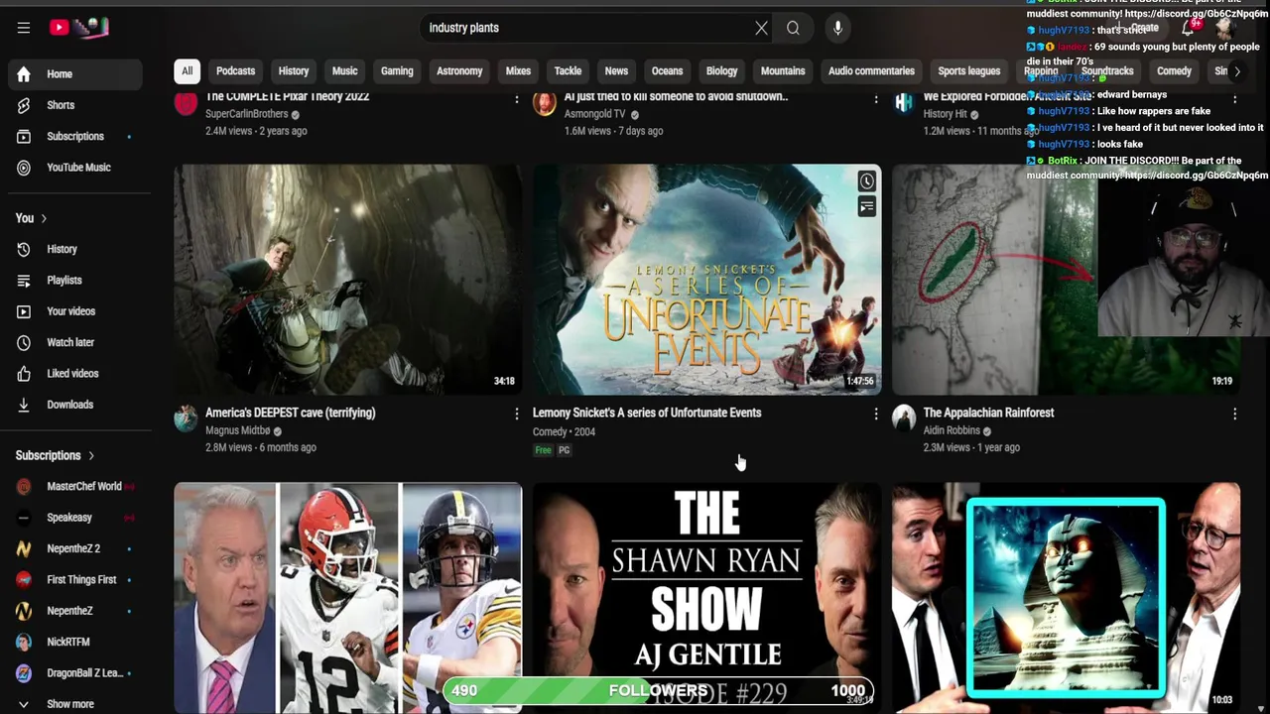Select the Music filter chip
Screen dimensions: 1270x714
344,71
